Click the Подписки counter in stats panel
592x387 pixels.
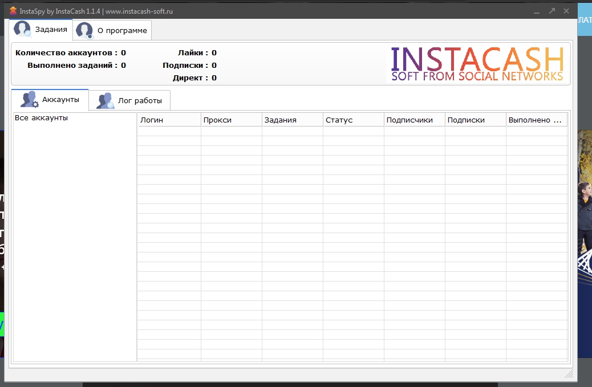pos(189,65)
